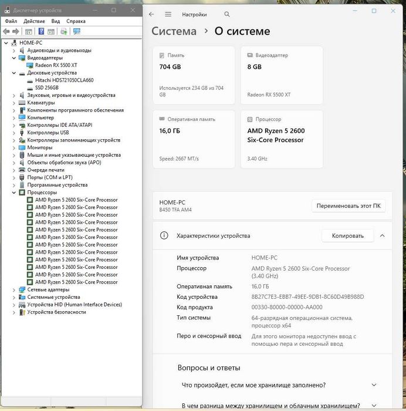Viewport: 406px width, 411px height.
Task: Click the Мониторы display icon
Action: (x=22, y=147)
